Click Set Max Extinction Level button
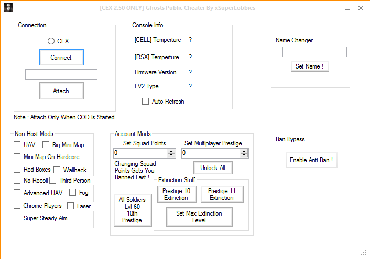 pos(199,217)
